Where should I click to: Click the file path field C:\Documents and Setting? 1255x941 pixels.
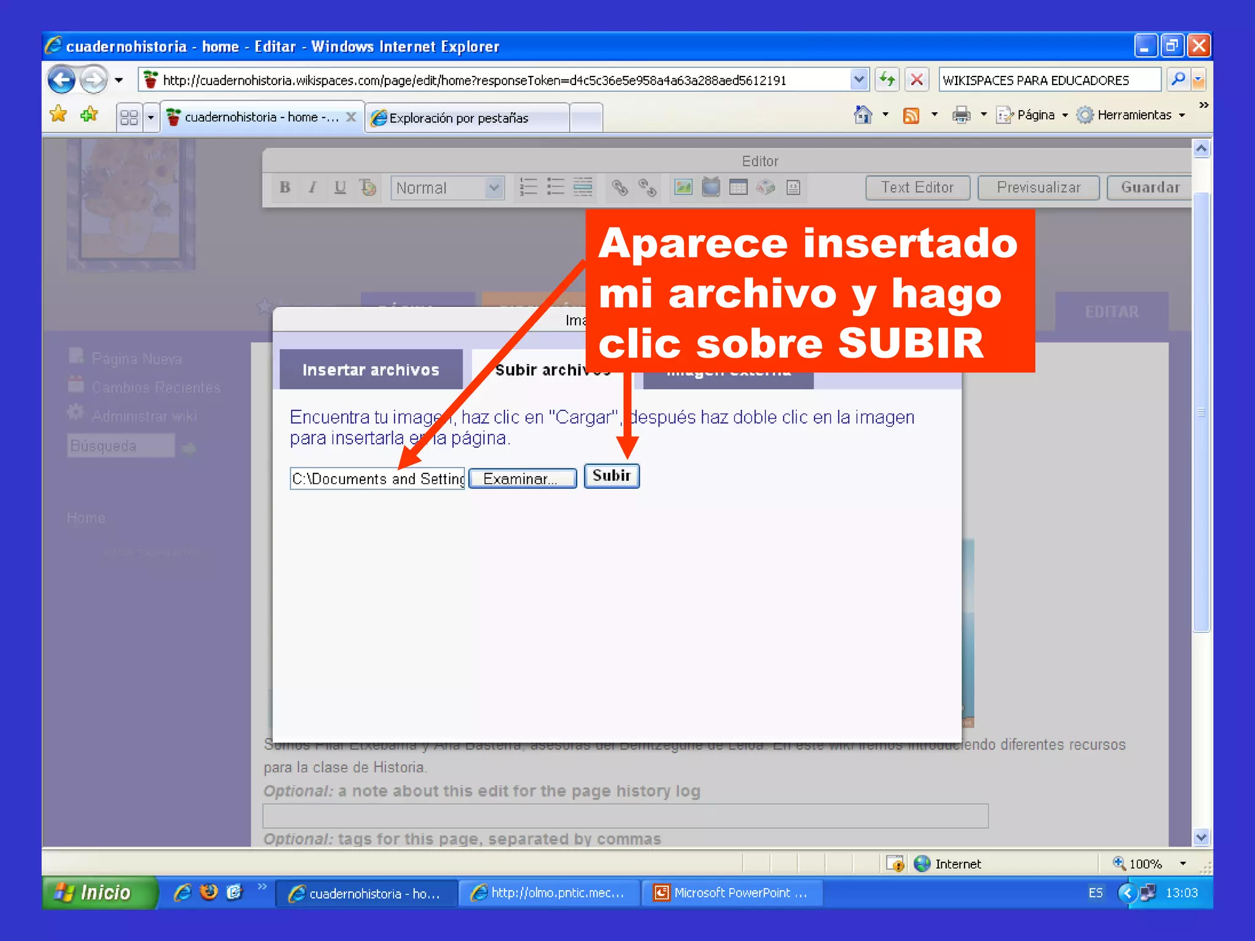coord(377,478)
